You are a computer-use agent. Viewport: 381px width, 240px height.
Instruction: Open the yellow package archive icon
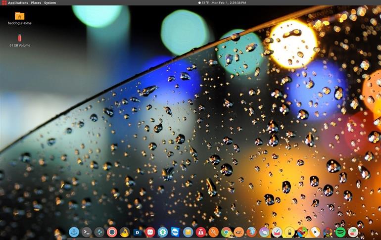188,232
